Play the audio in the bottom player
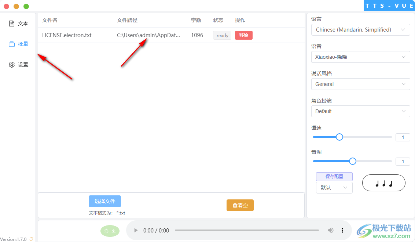 pos(136,230)
